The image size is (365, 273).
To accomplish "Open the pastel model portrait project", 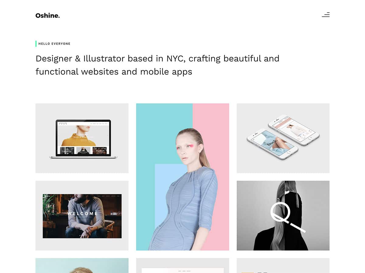I will [x=182, y=177].
